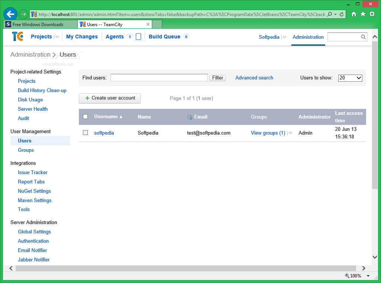
Task: Open Audit in sidebar
Action: 23,118
